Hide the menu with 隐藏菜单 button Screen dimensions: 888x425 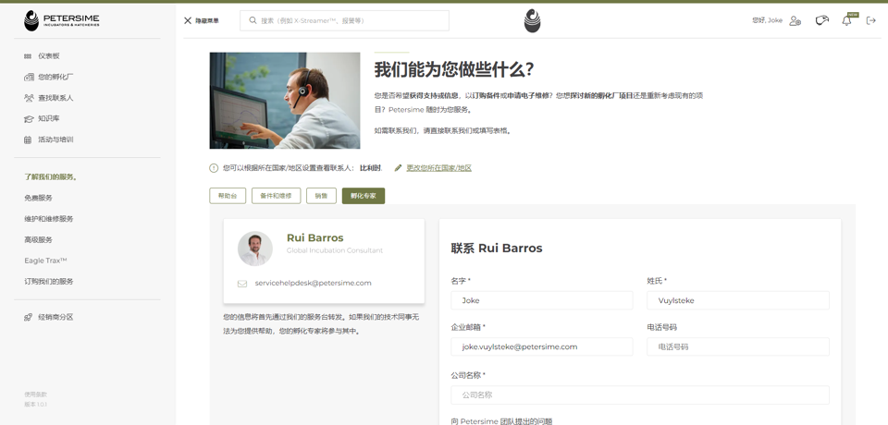click(x=201, y=20)
